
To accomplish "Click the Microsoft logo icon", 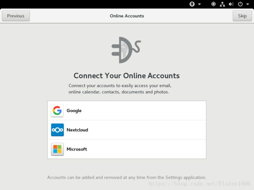I will point(57,149).
